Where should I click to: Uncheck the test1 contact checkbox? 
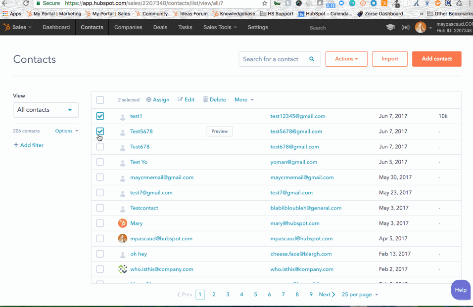pos(100,116)
